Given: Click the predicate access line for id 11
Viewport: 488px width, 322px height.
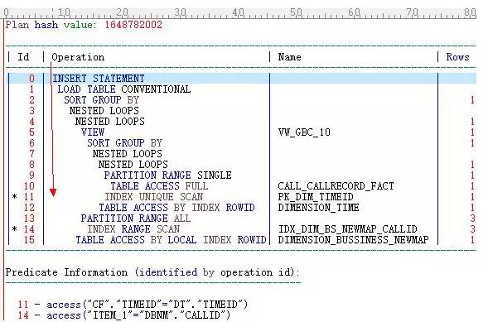Looking at the screenshot, I should pos(133,305).
